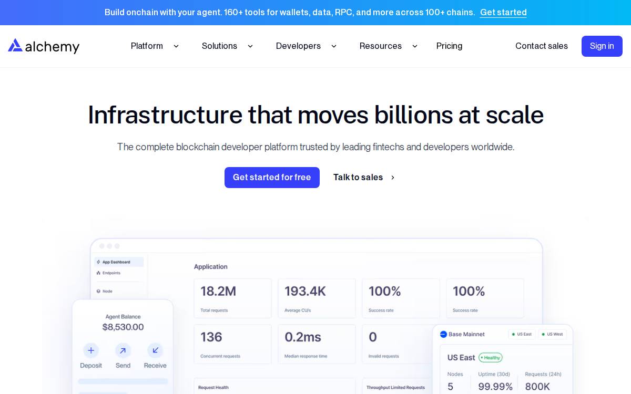Screen dimensions: 631x394
Task: Click the arrow beside Talk to sales
Action: coord(392,178)
